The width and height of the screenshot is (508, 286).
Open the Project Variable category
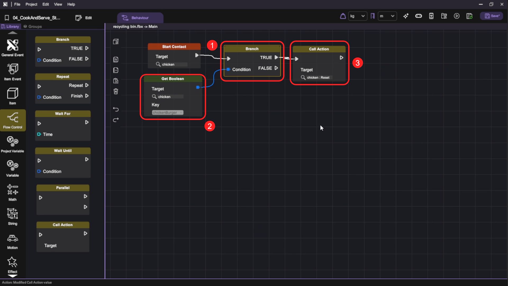(x=12, y=144)
